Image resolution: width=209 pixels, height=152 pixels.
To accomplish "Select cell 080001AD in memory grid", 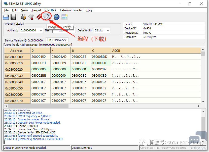I will (60, 57).
